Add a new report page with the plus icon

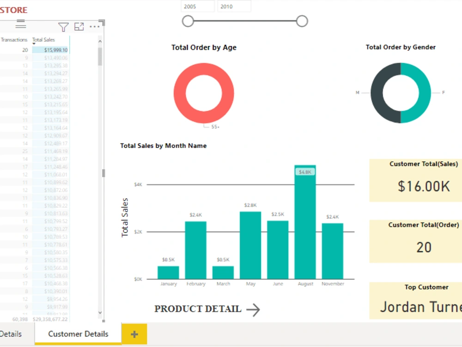(x=134, y=334)
